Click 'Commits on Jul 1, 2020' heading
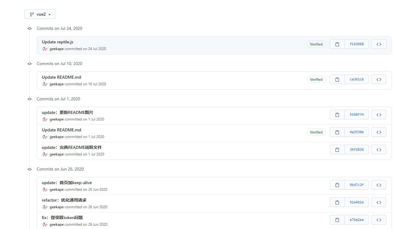Viewport: 397px width, 229px height. (58, 99)
